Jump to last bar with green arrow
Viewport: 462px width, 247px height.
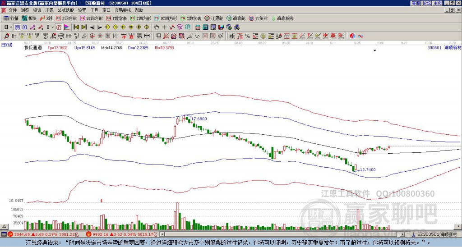84,27
